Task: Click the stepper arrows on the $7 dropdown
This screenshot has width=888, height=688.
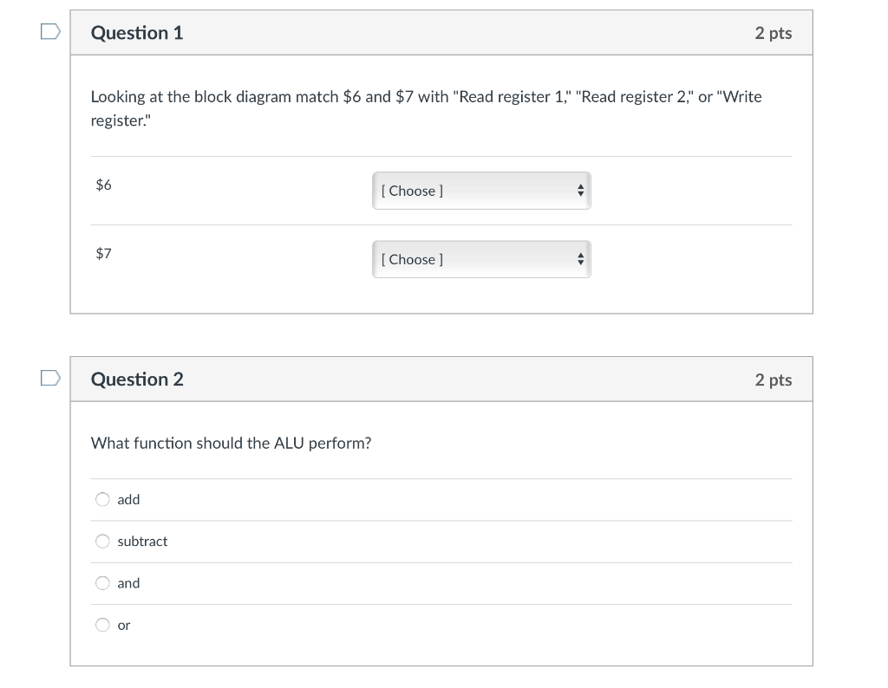Action: pyautogui.click(x=580, y=259)
